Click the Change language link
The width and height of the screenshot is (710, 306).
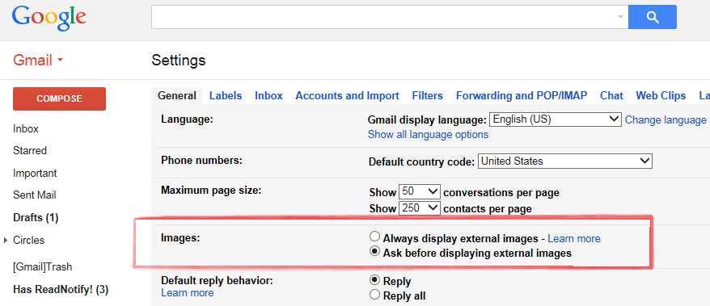pyautogui.click(x=666, y=119)
